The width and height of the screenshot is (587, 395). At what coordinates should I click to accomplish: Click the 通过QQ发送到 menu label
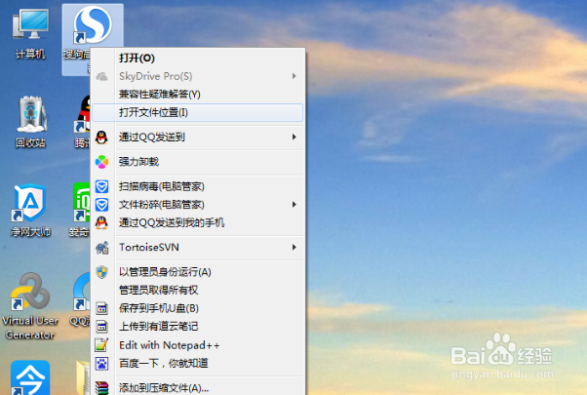(x=151, y=138)
